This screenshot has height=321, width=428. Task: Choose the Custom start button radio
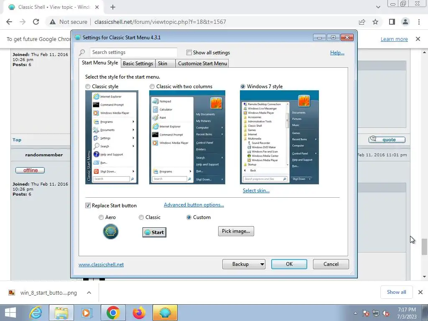click(189, 217)
